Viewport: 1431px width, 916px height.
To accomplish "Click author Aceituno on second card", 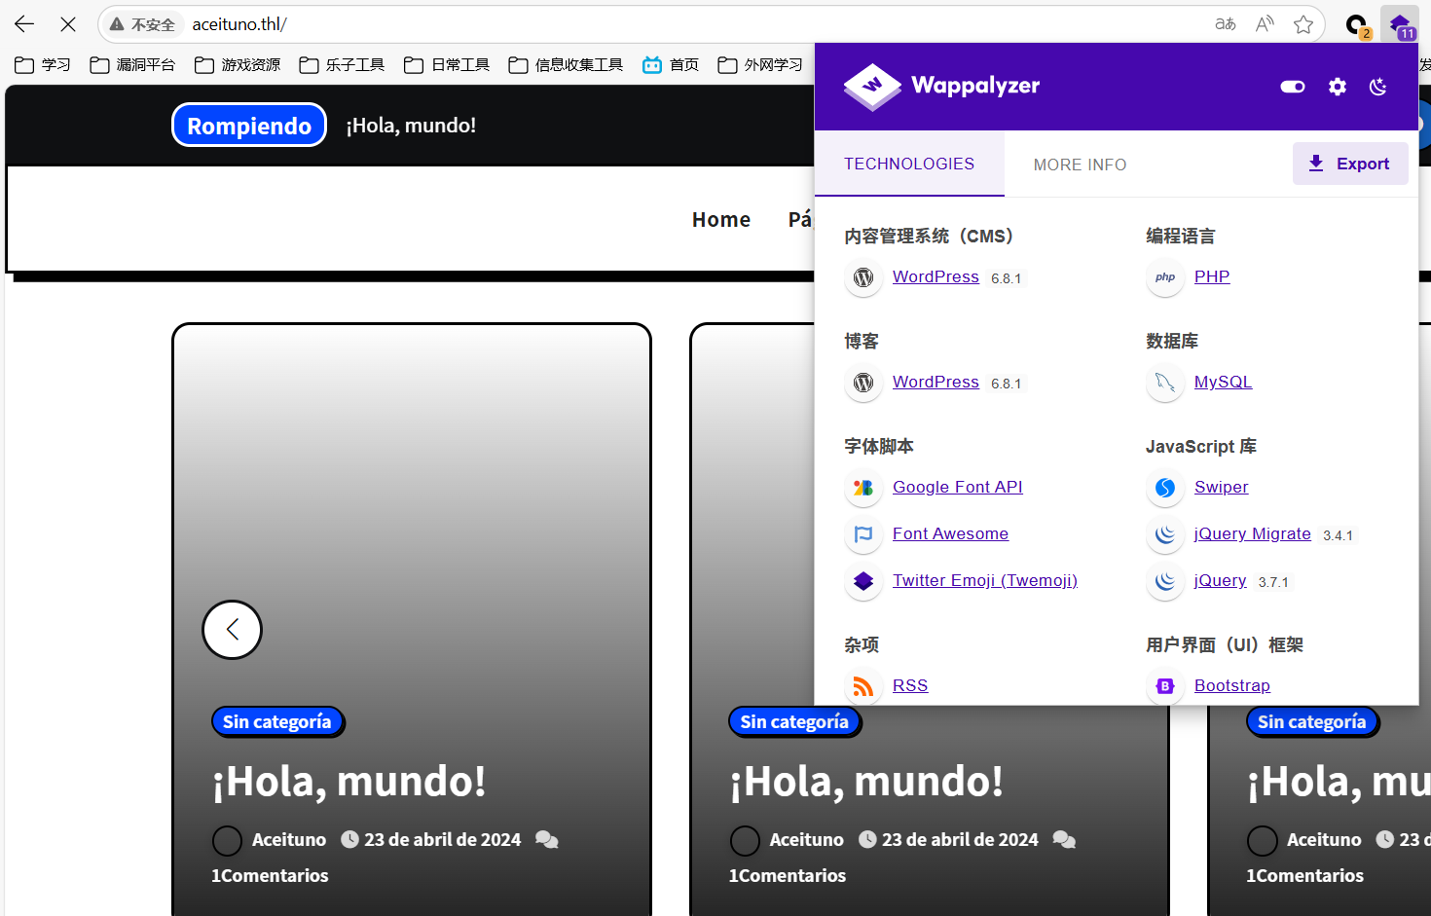I will coord(807,840).
